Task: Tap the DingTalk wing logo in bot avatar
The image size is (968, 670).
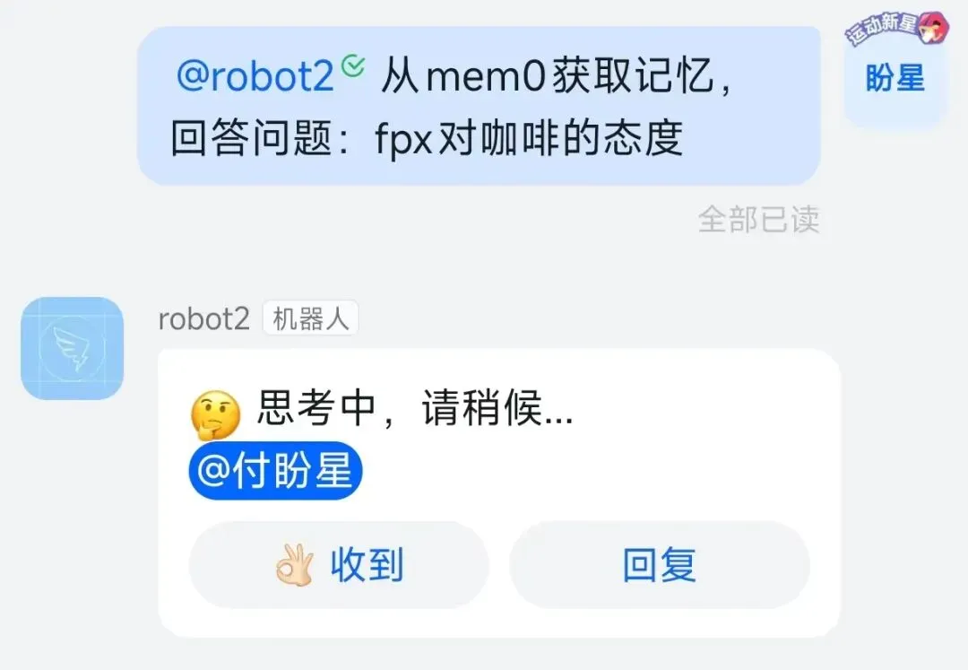Action: tap(73, 350)
